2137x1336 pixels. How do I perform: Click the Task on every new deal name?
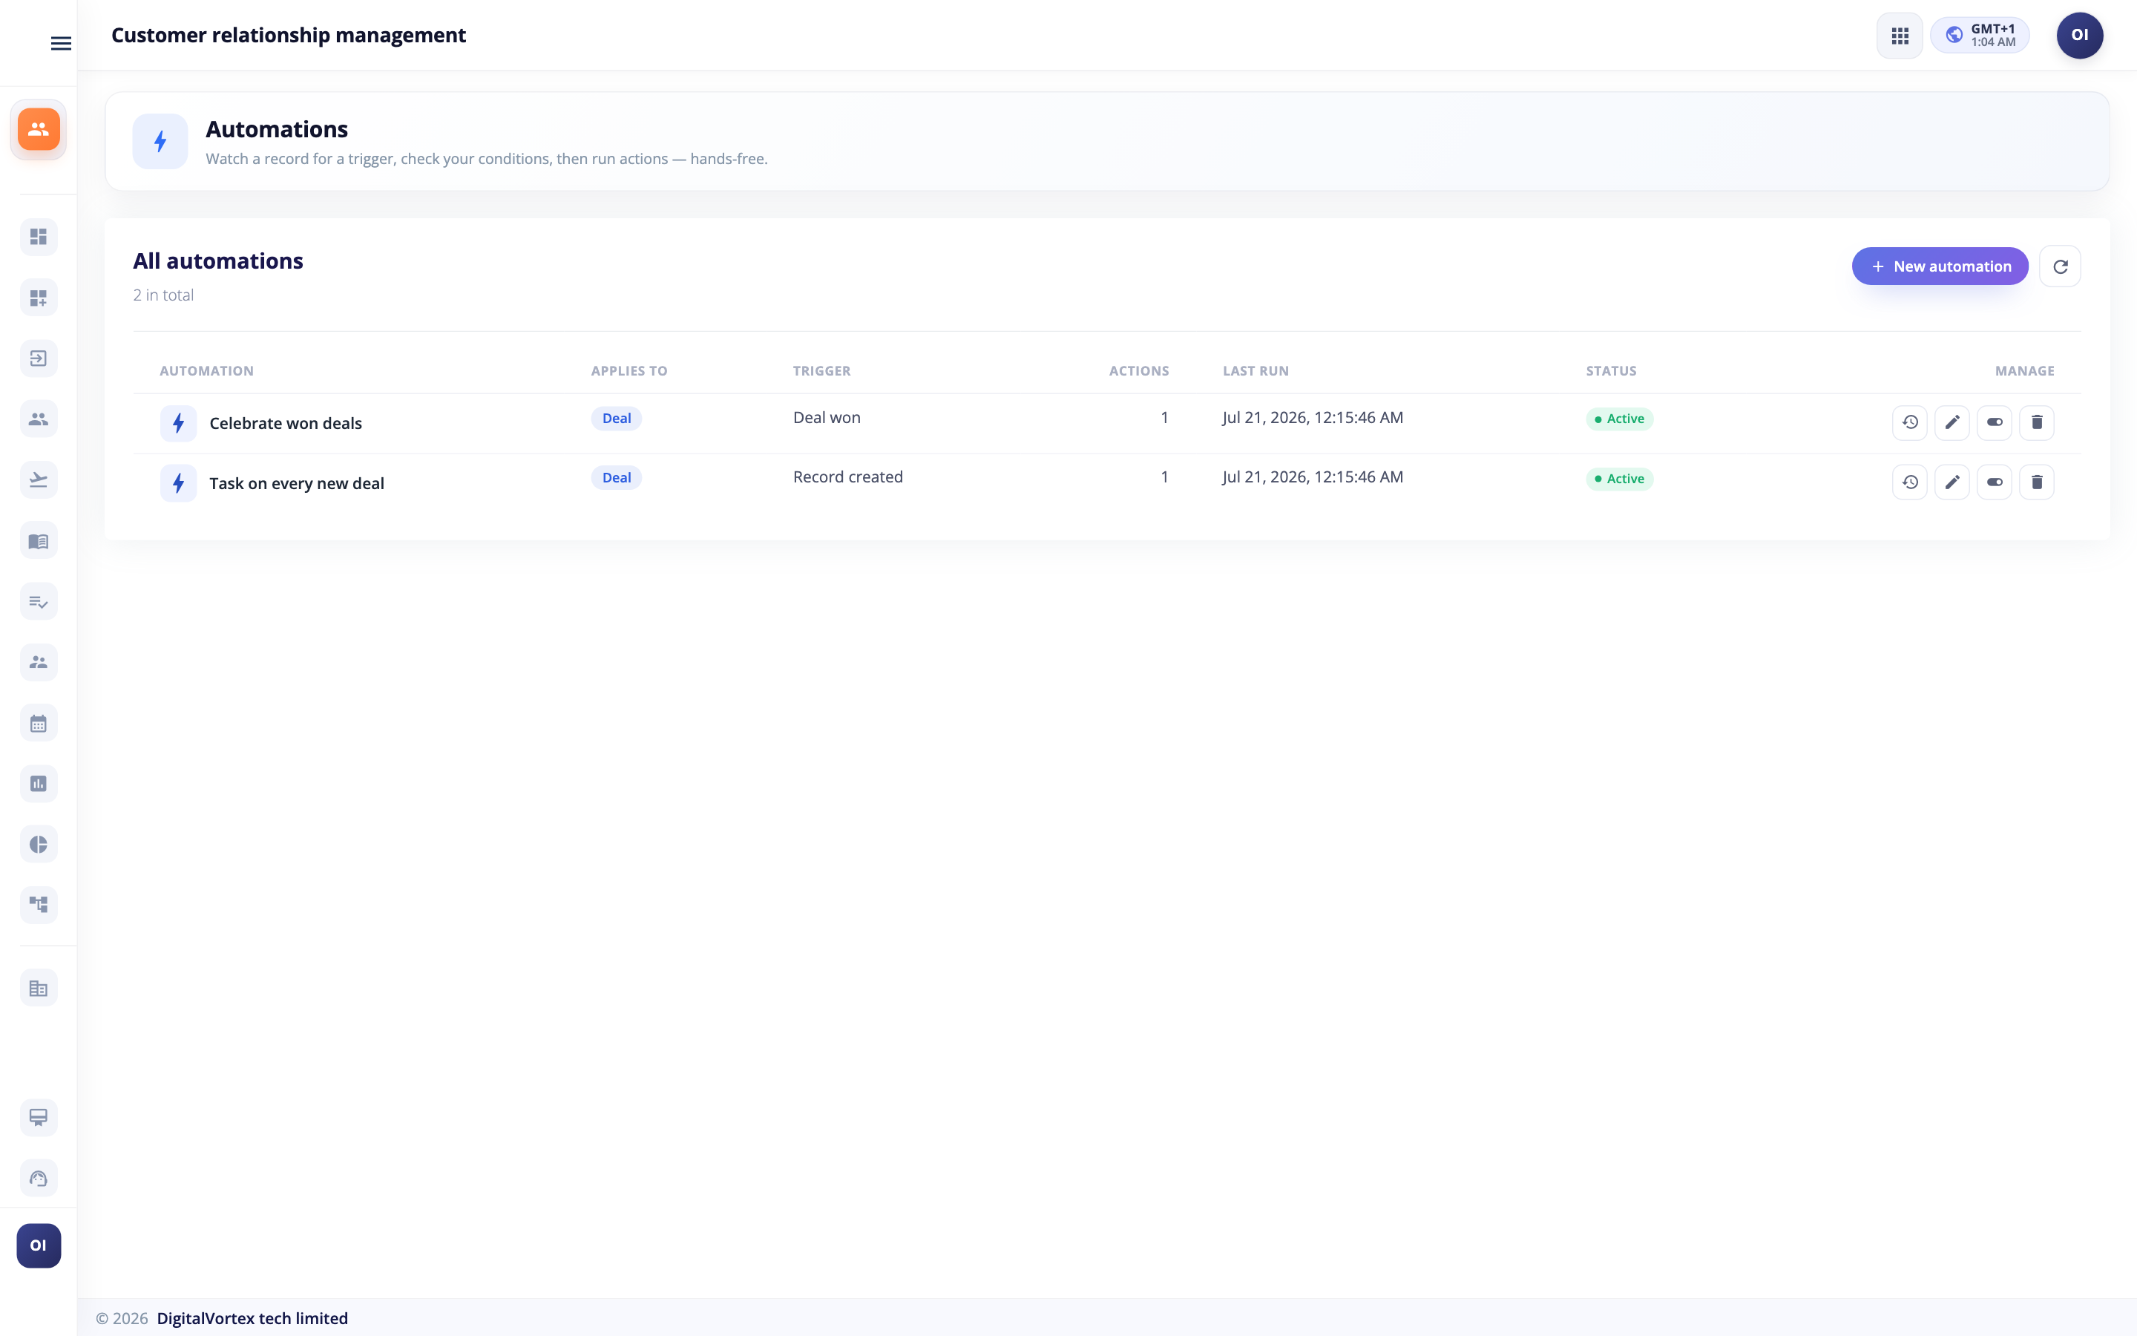pyautogui.click(x=297, y=483)
